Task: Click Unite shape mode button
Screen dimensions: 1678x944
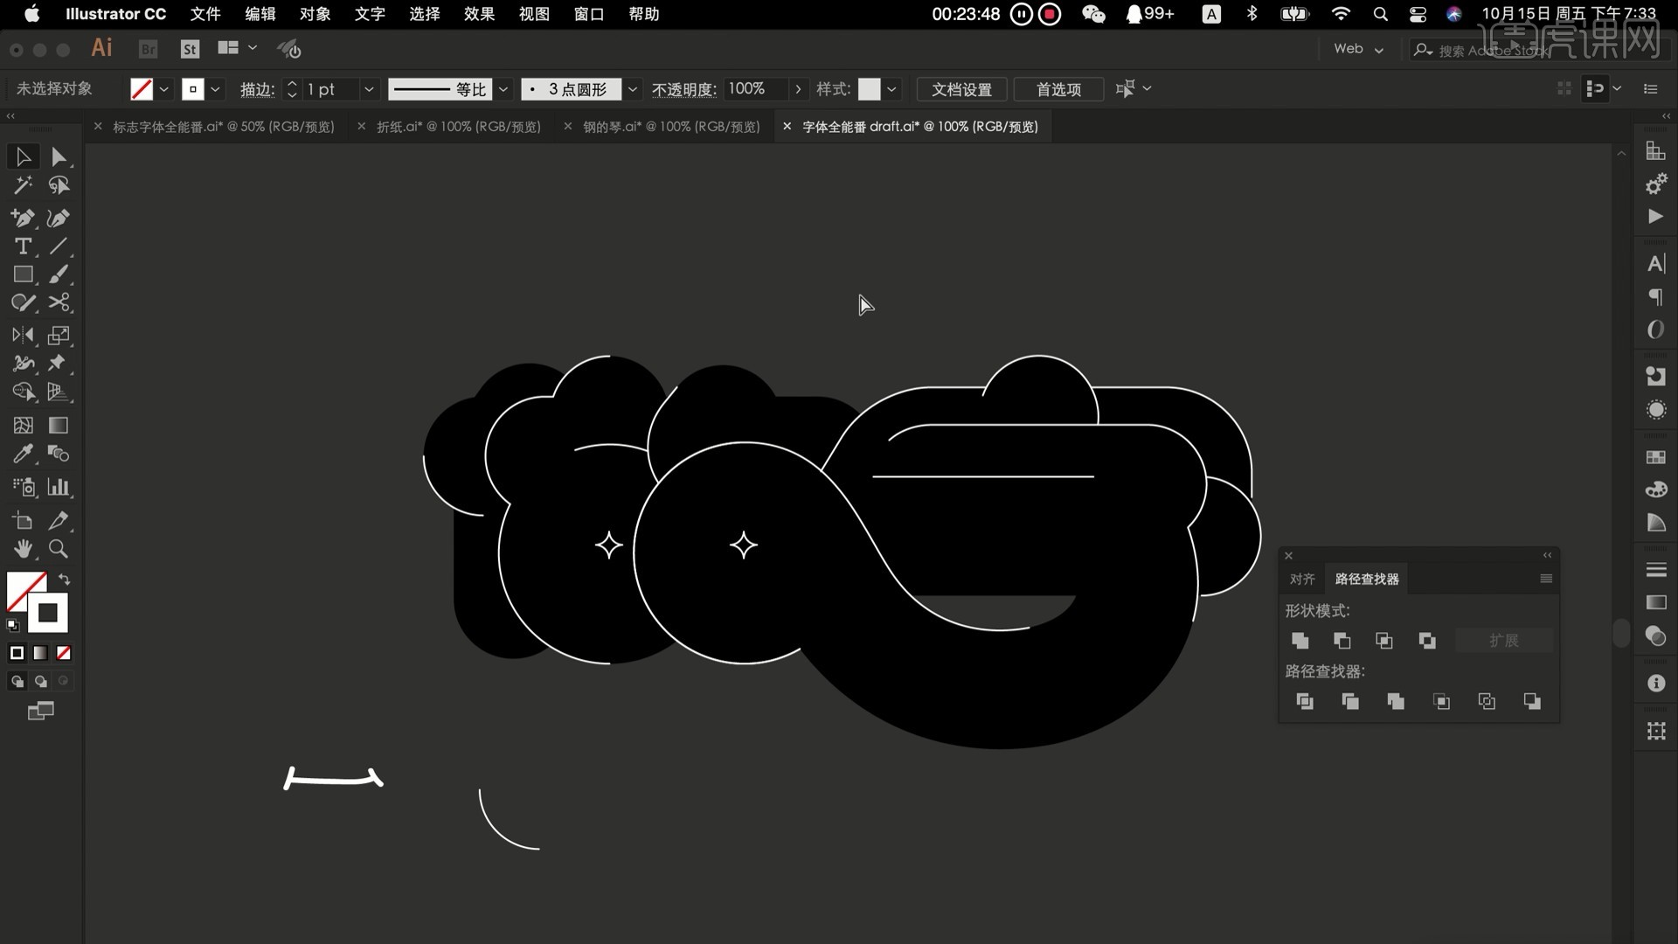Action: [x=1299, y=640]
